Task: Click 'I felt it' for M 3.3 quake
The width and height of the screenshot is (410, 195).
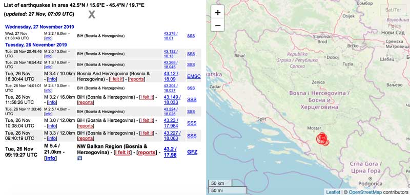Action: [147, 133]
